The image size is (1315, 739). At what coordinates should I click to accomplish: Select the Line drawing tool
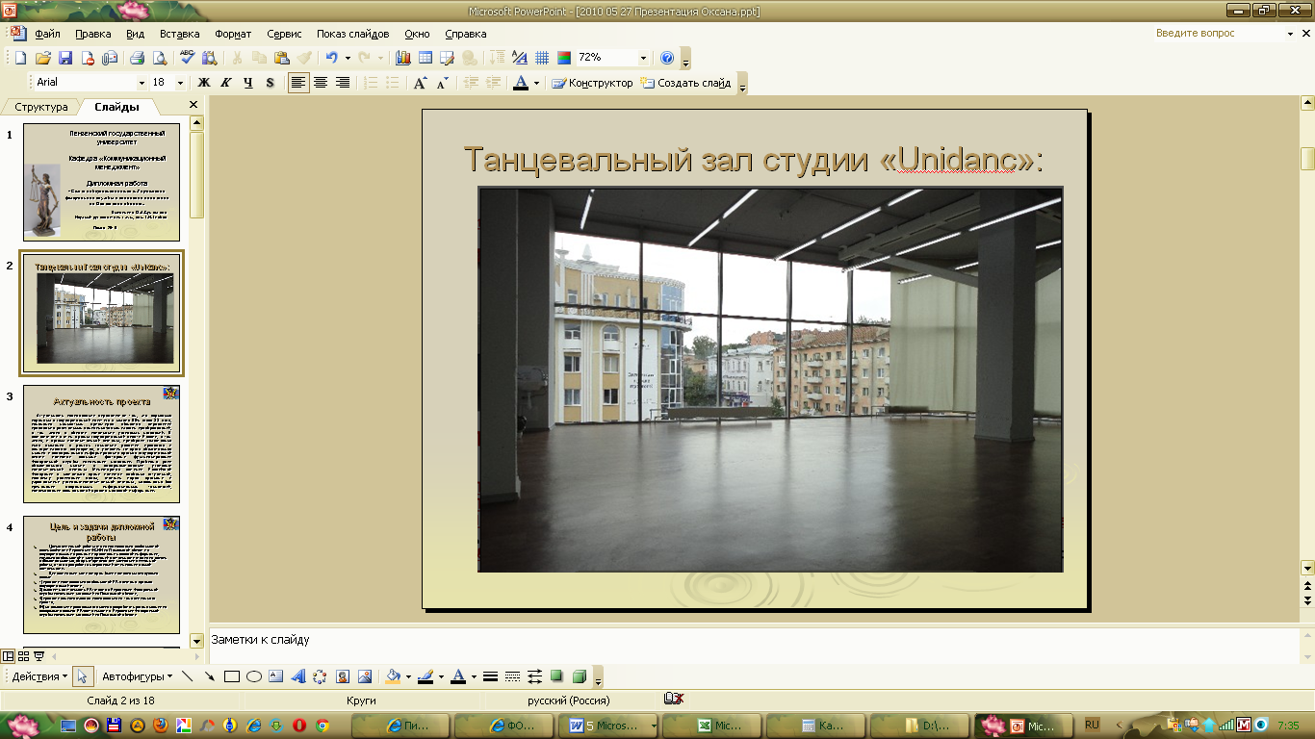tap(188, 676)
